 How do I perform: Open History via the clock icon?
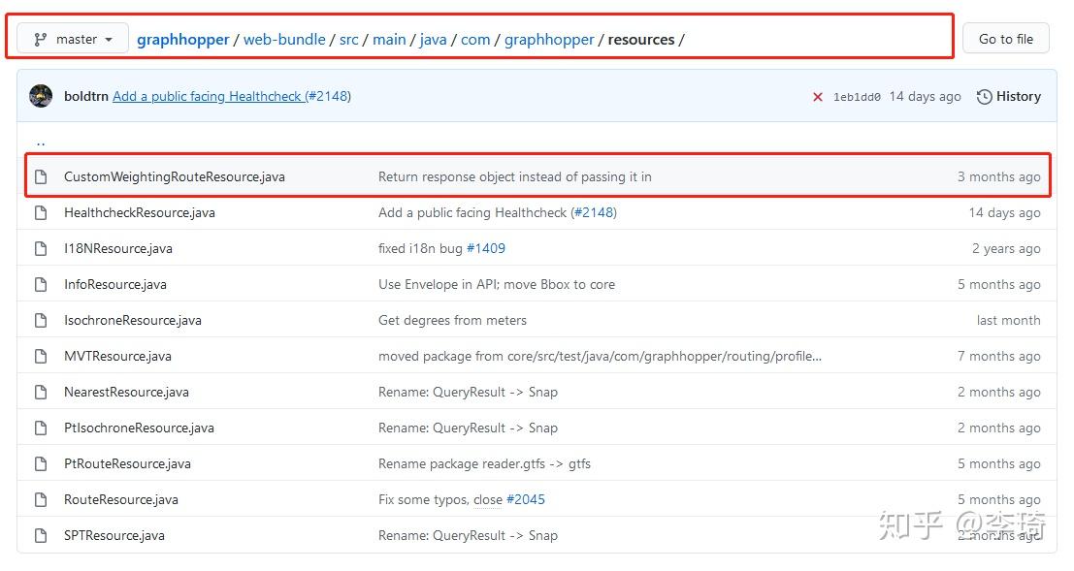[985, 97]
